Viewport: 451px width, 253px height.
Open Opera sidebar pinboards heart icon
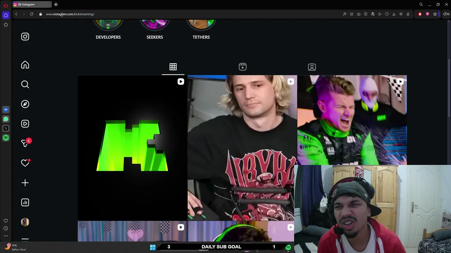click(x=6, y=221)
